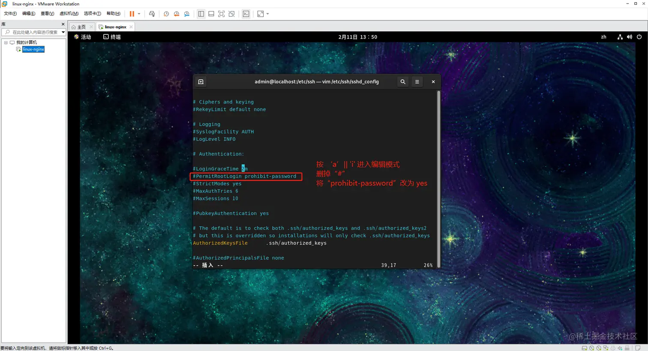Open the GNOME 活动 overview
Screen dimensions: 648x351
click(83, 37)
